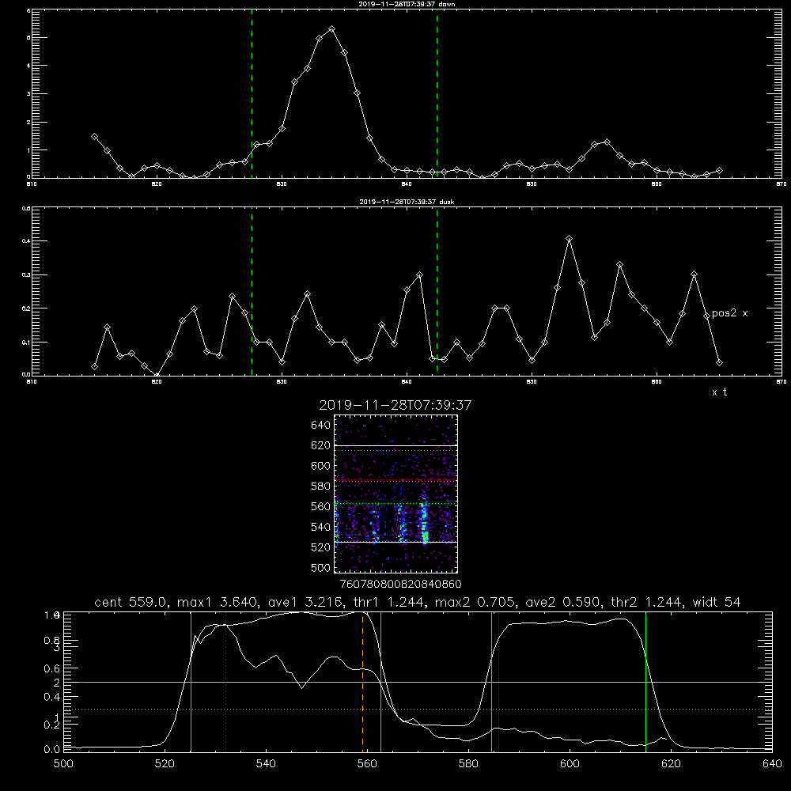
Task: Select the highest peak diamond marker in dusk plot
Action: click(x=569, y=239)
